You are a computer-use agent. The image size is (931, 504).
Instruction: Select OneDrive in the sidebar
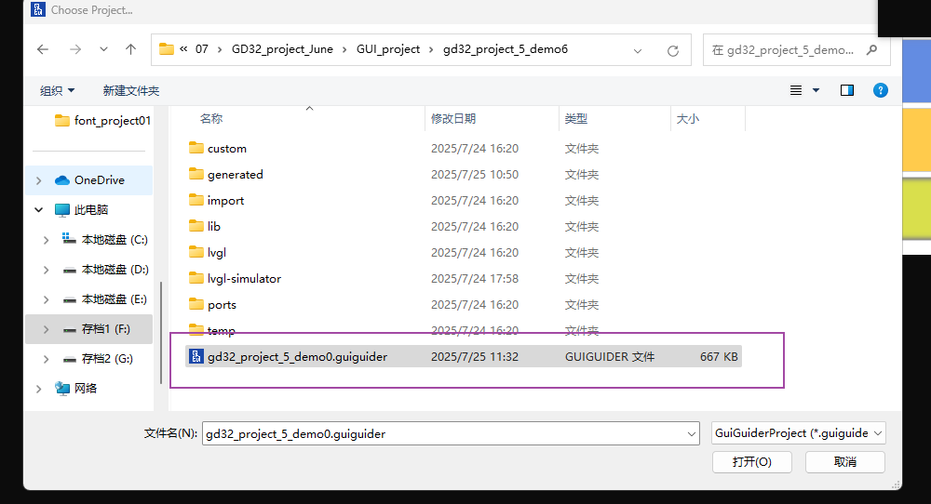pyautogui.click(x=89, y=180)
